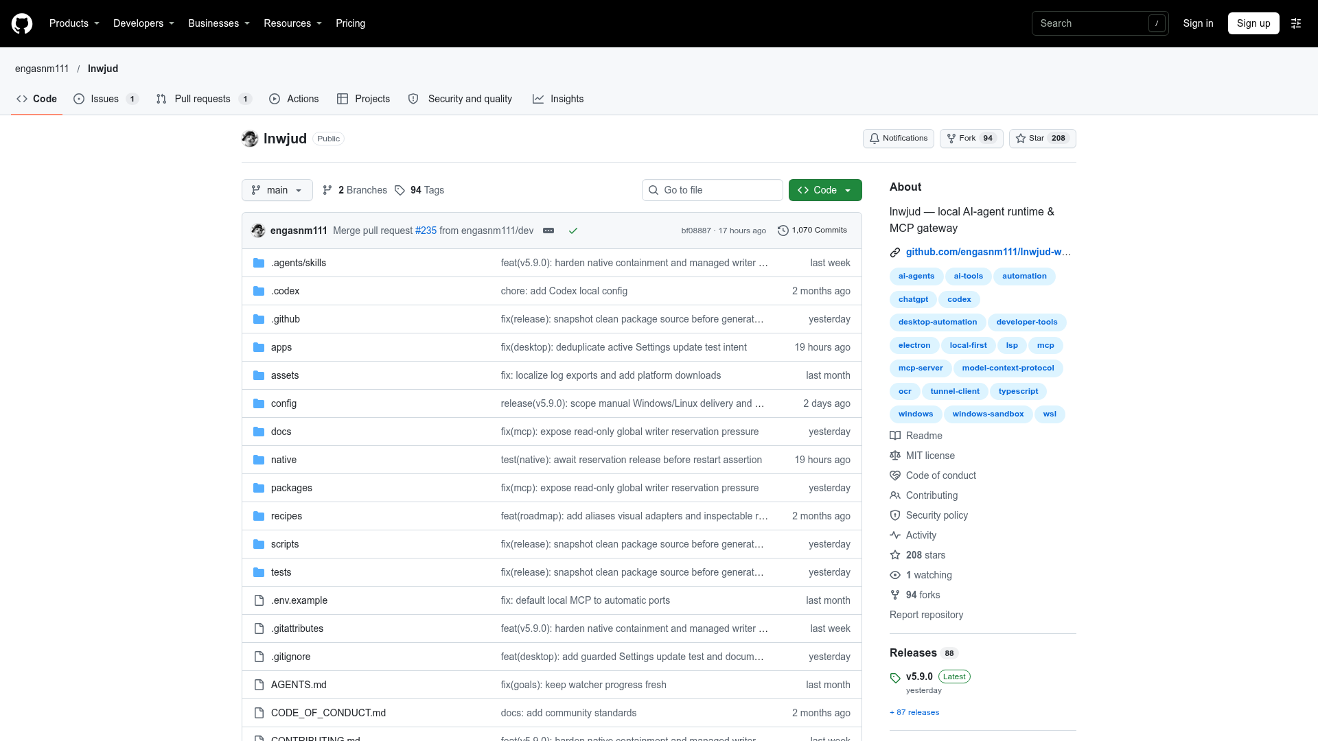Viewport: 1318px width, 741px height.
Task: Open the .env.example file
Action: point(299,600)
